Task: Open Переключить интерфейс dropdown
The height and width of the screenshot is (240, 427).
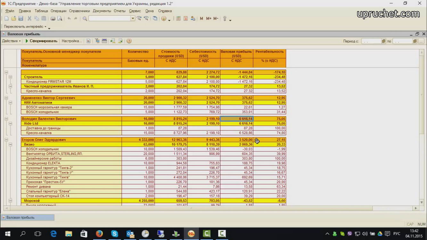Action: click(25, 27)
